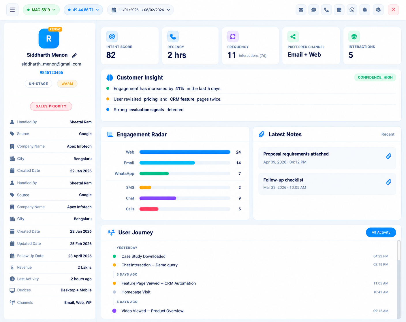
Task: Click the R profile avatar
Action: click(x=49, y=39)
